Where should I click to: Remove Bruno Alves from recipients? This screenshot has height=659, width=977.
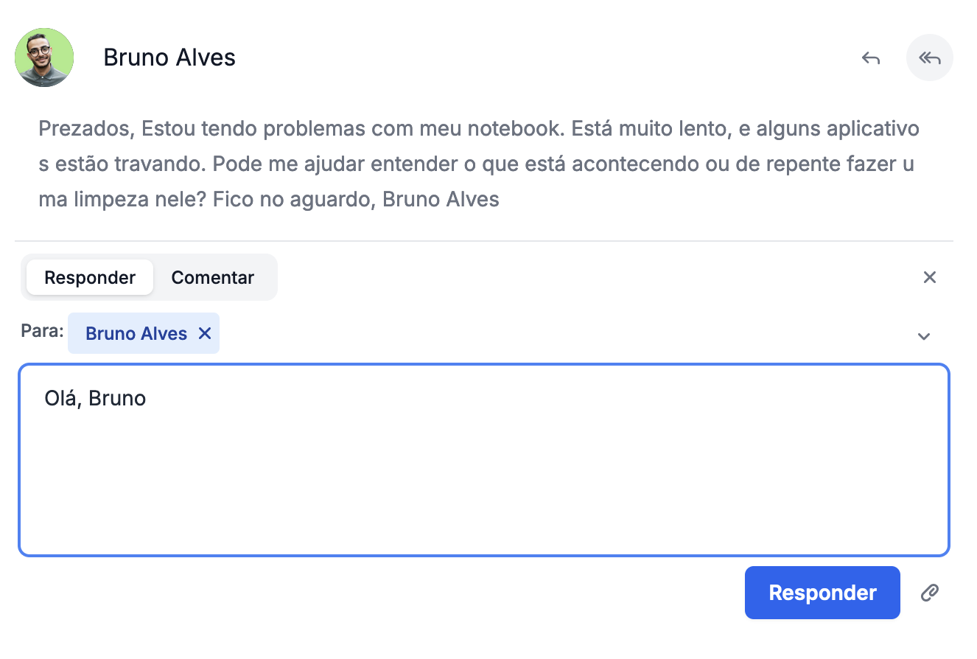pos(205,334)
